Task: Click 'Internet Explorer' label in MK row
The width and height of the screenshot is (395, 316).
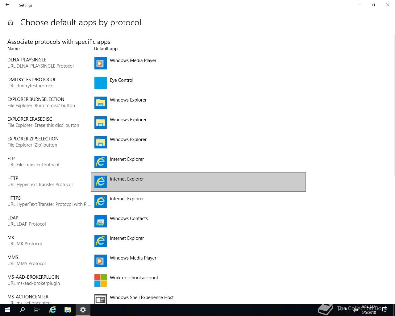Action: 127,238
